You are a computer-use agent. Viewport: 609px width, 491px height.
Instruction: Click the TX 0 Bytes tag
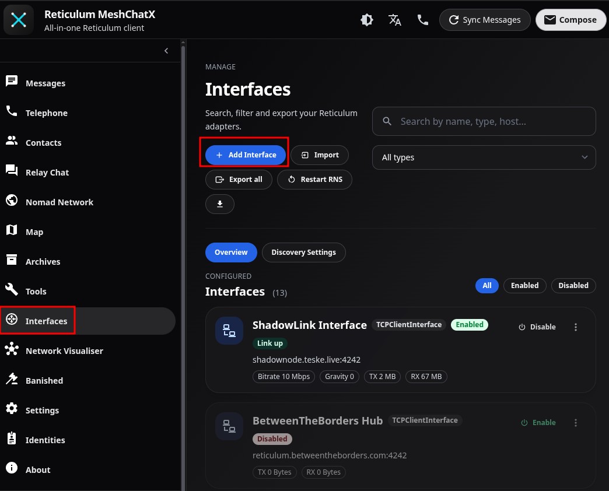275,472
